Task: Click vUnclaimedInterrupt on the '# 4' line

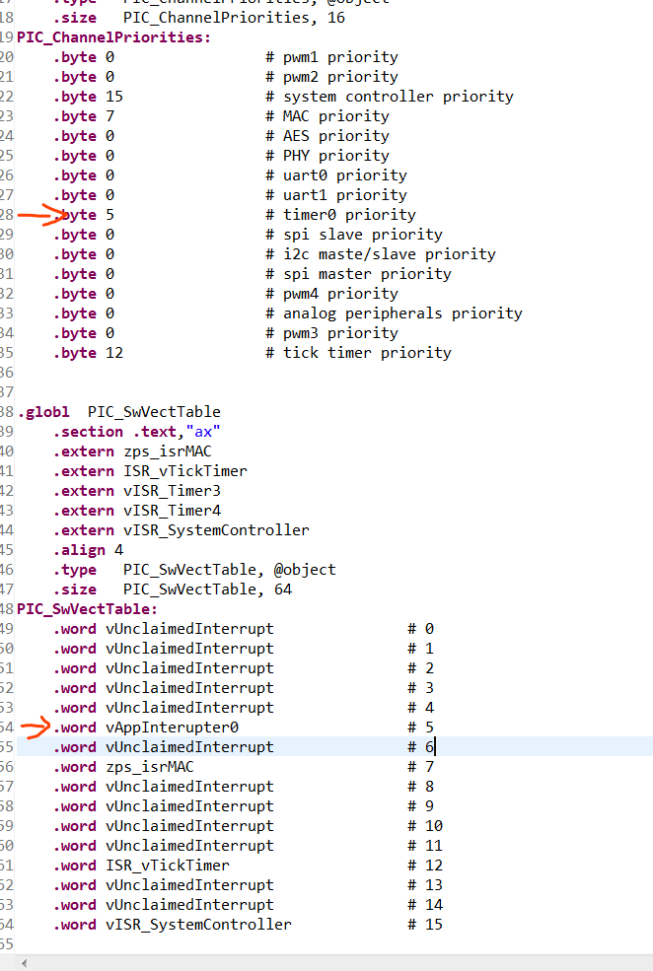Action: pos(189,709)
